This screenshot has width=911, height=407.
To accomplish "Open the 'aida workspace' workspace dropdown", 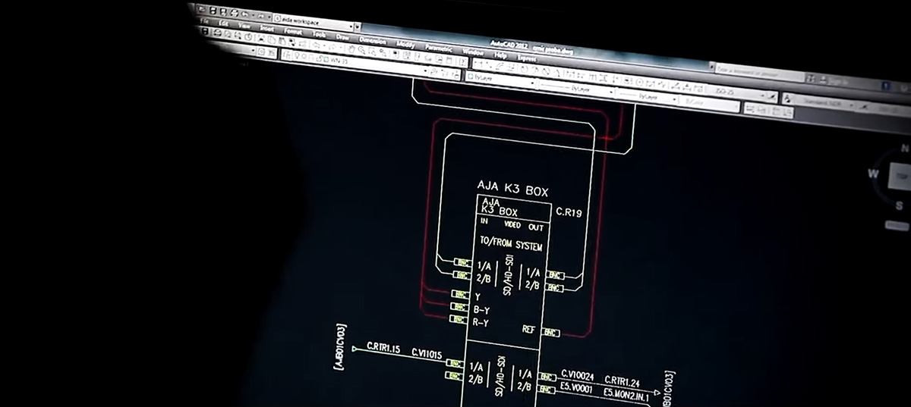I will click(x=314, y=22).
